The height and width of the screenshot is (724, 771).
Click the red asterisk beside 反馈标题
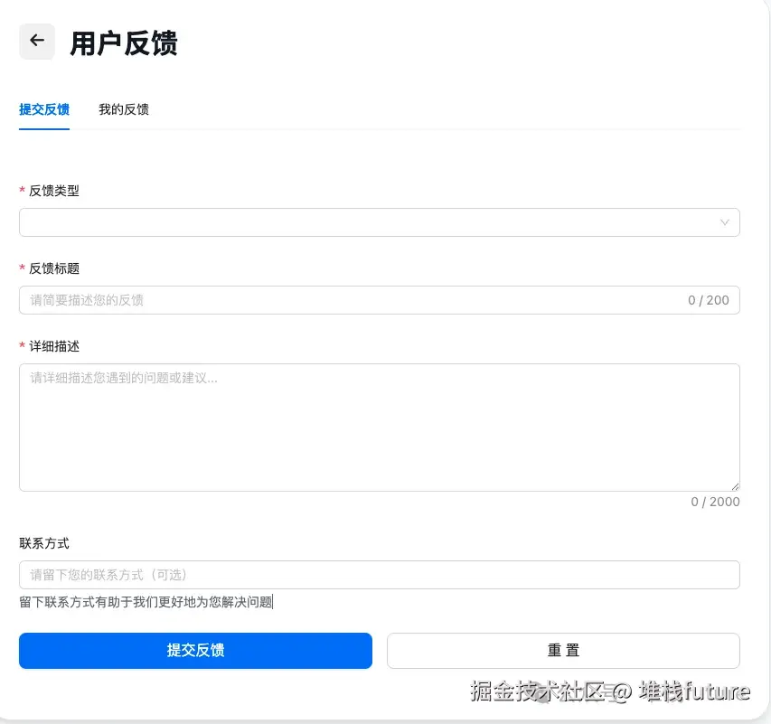tap(21, 268)
